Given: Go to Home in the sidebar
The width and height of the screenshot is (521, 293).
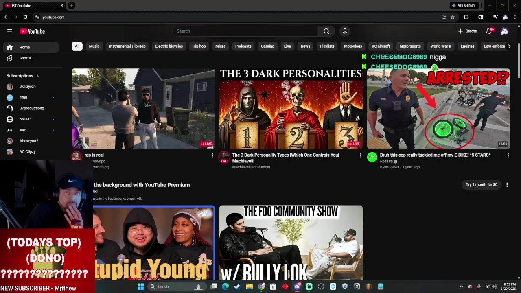Looking at the screenshot, I should tap(31, 47).
